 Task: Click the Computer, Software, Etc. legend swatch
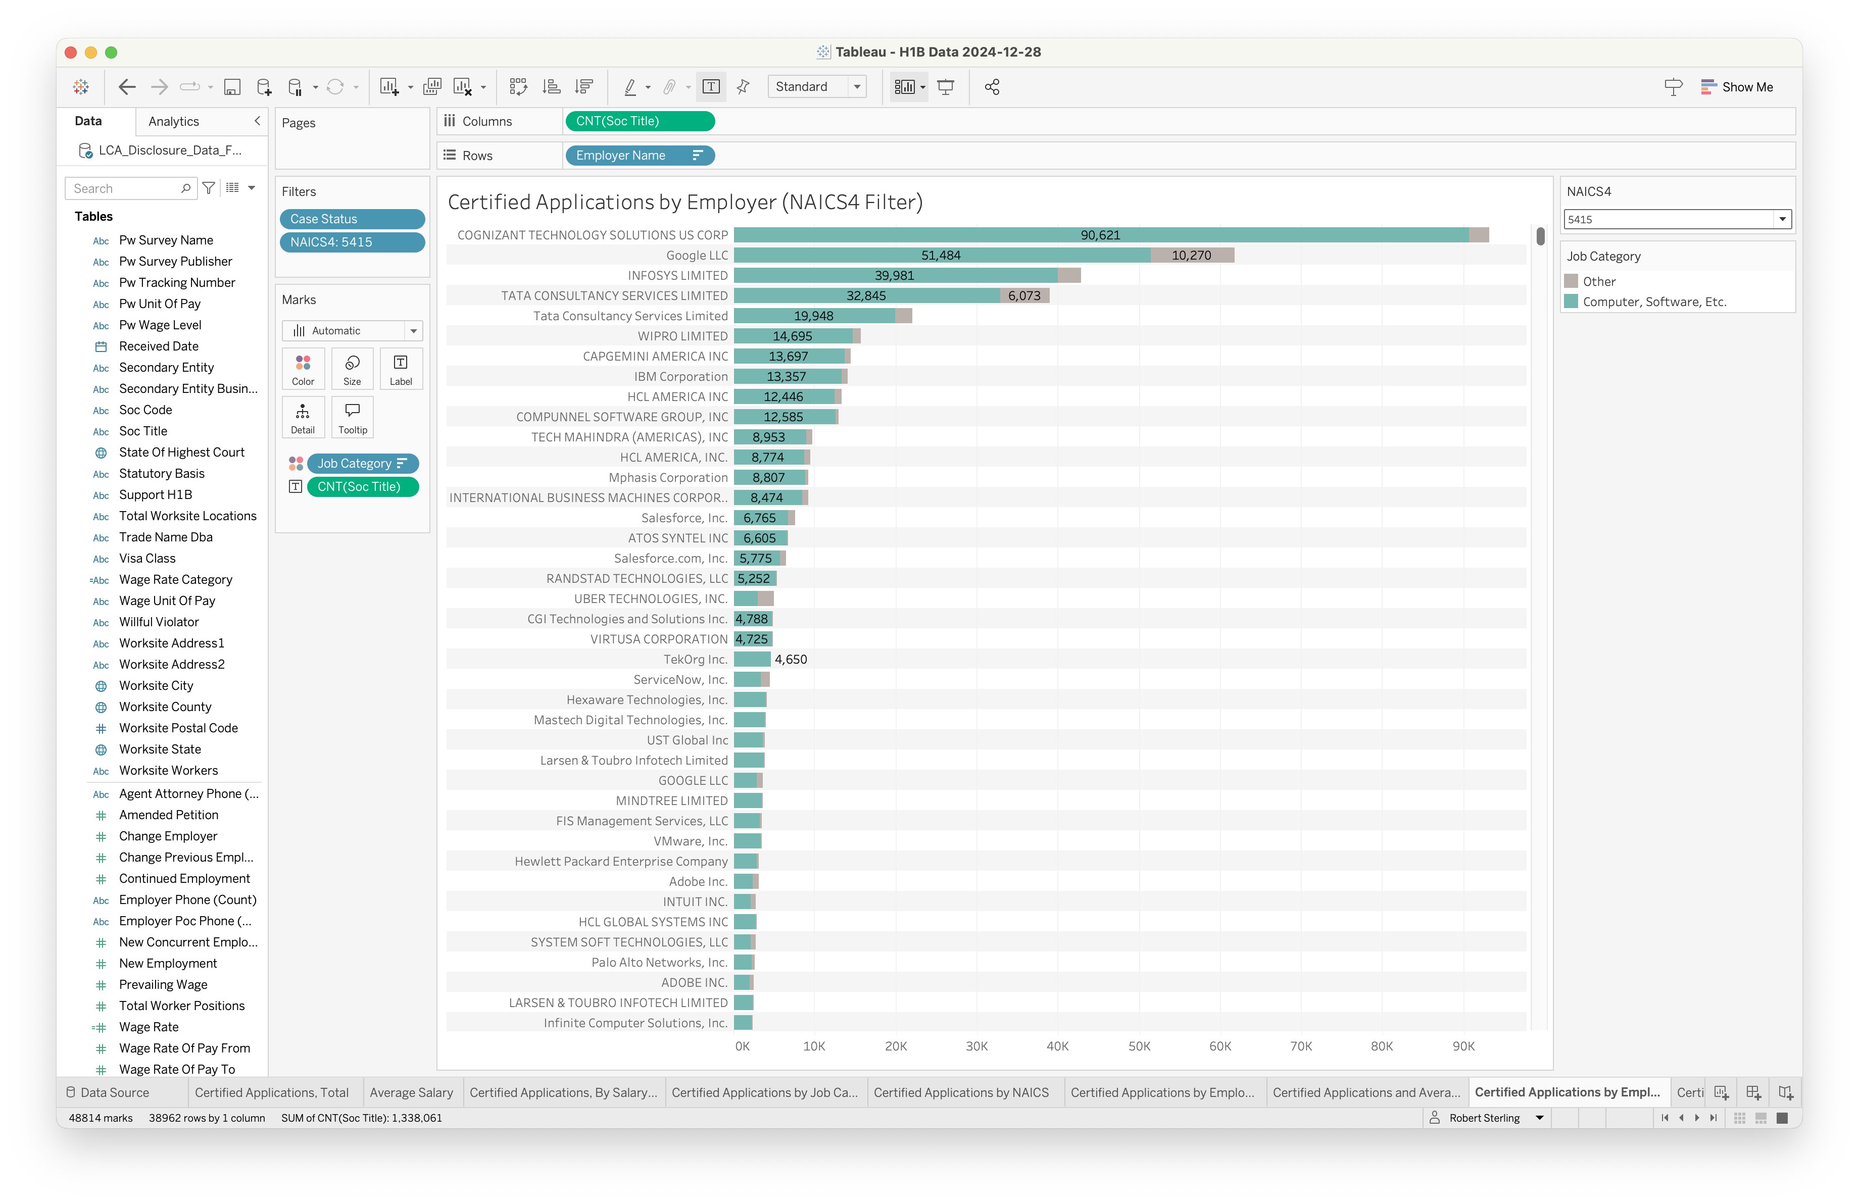tap(1571, 302)
